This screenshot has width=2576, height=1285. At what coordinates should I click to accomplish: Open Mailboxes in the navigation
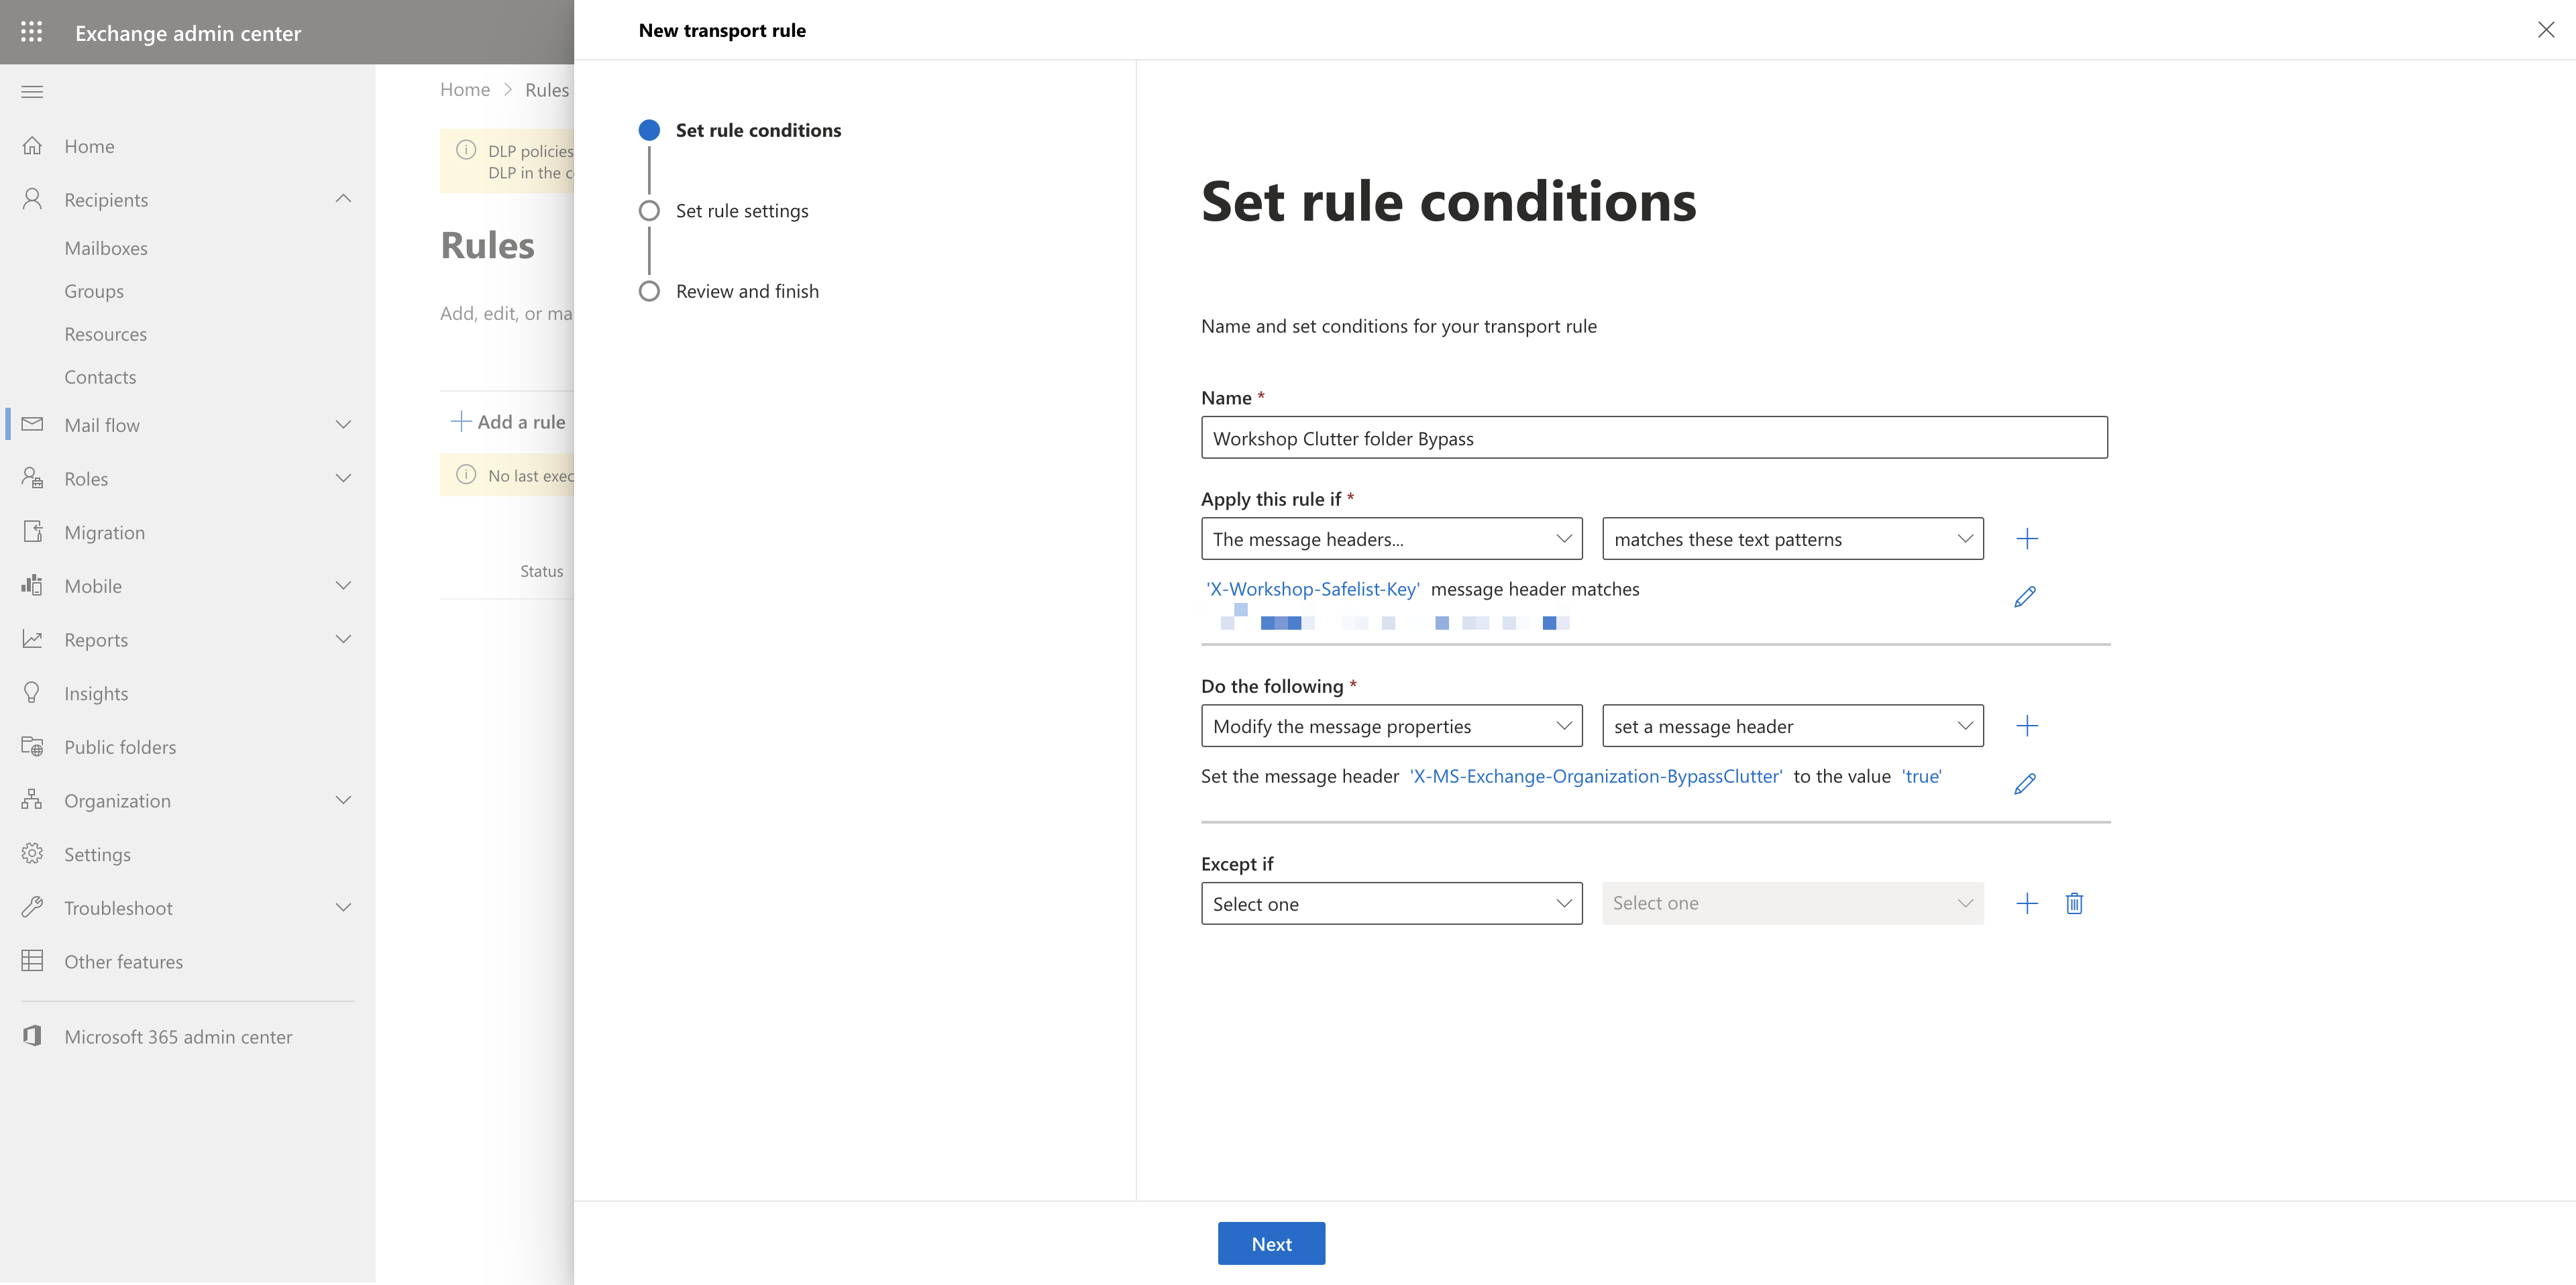click(106, 248)
